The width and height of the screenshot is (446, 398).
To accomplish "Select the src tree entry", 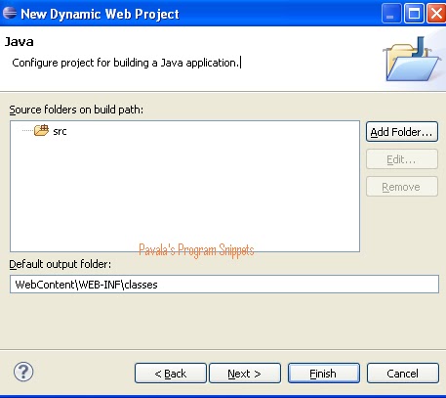I will click(60, 131).
